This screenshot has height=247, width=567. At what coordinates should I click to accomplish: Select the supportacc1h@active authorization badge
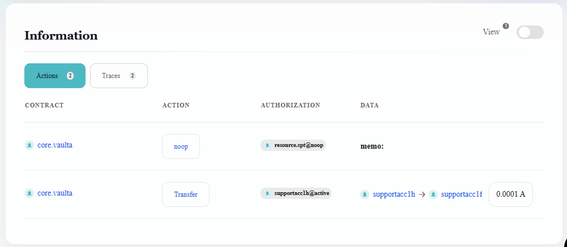point(296,193)
